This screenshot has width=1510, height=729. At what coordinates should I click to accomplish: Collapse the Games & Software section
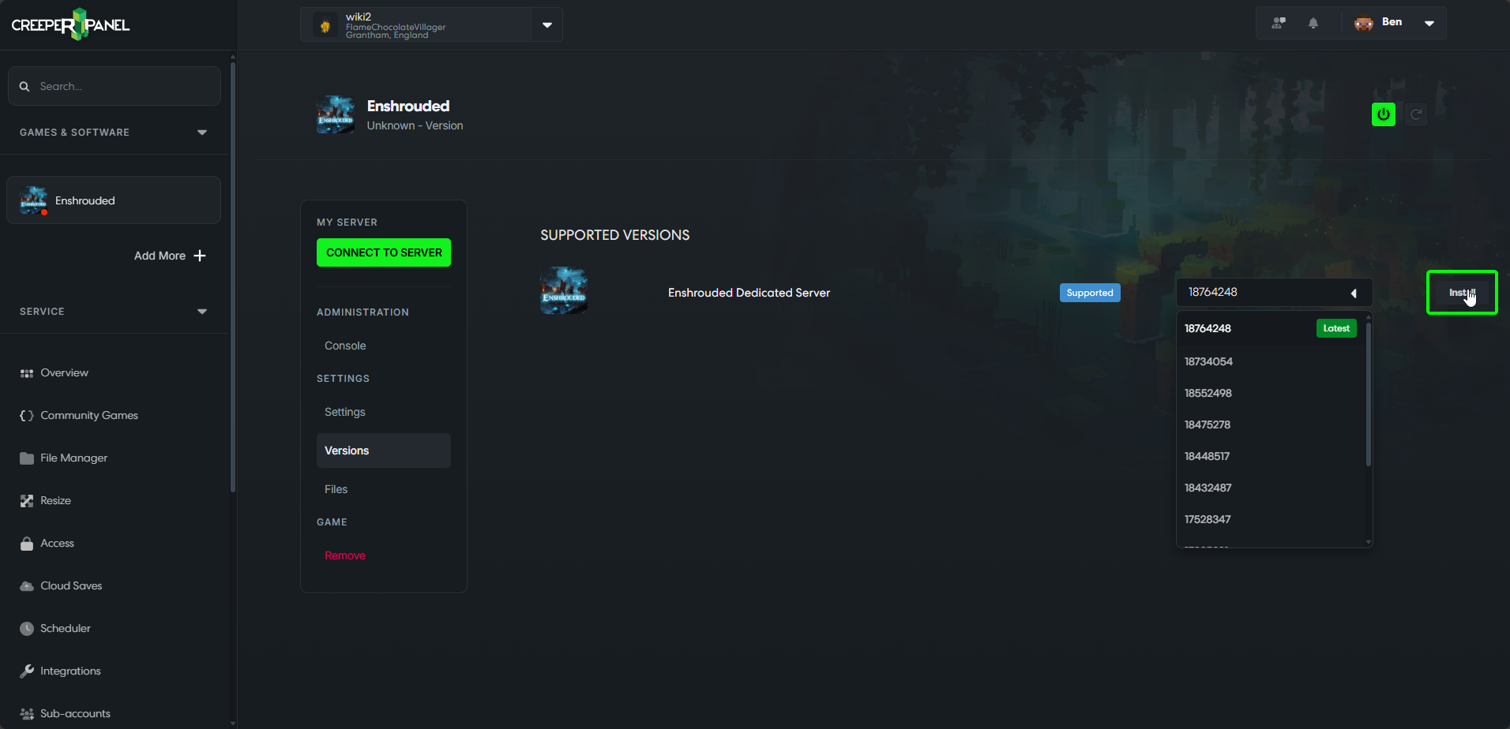click(x=202, y=133)
